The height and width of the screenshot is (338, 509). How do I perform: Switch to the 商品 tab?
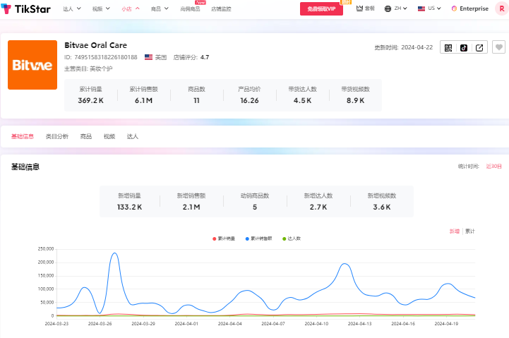(86, 137)
